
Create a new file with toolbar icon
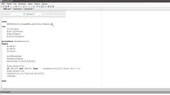pyautogui.click(x=1, y=6)
